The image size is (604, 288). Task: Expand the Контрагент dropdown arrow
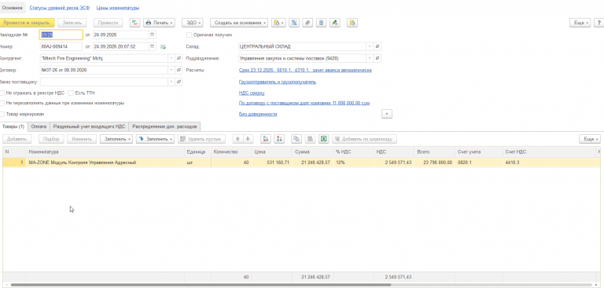point(171,58)
